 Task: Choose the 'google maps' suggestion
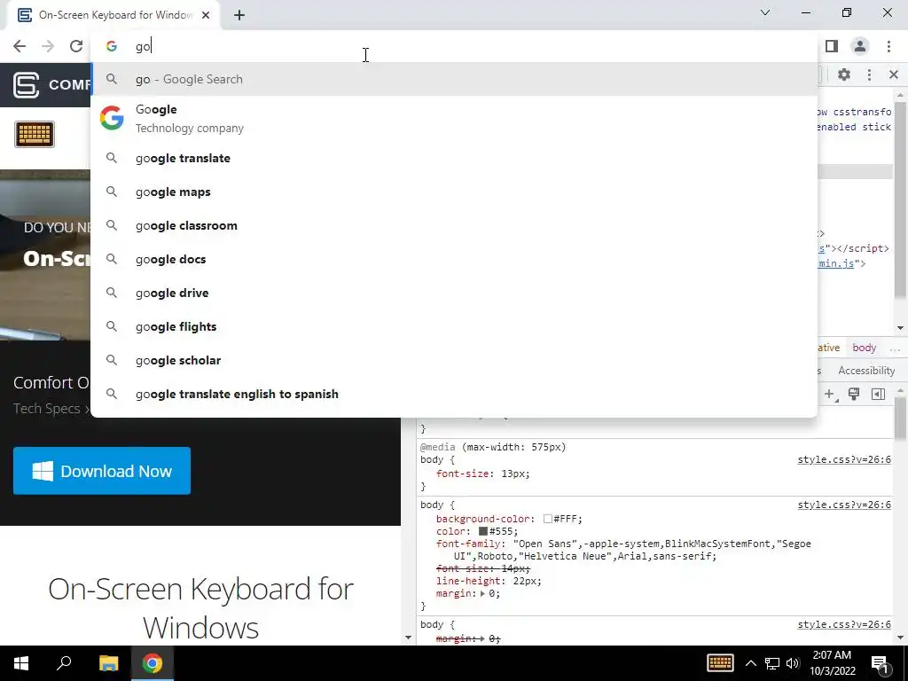[x=455, y=192]
